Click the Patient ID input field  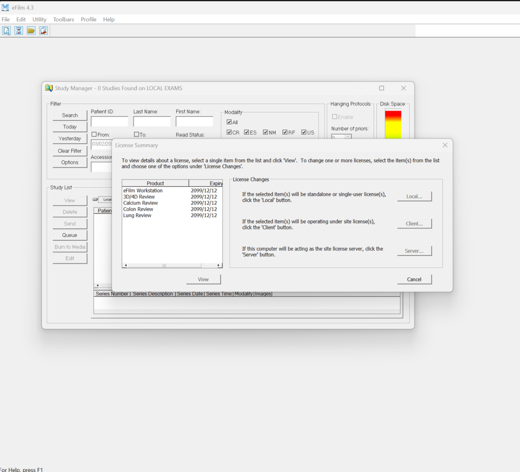[x=110, y=121]
